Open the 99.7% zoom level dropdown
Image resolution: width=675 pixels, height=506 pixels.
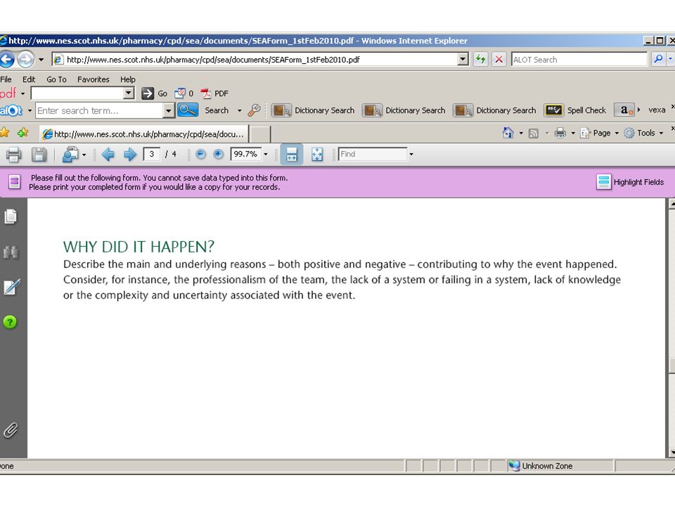point(266,154)
